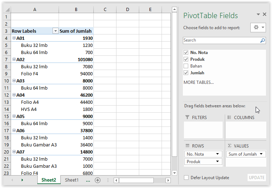Open the Row Labels filter dropdown
This screenshot has height=188, width=272.
click(55, 31)
